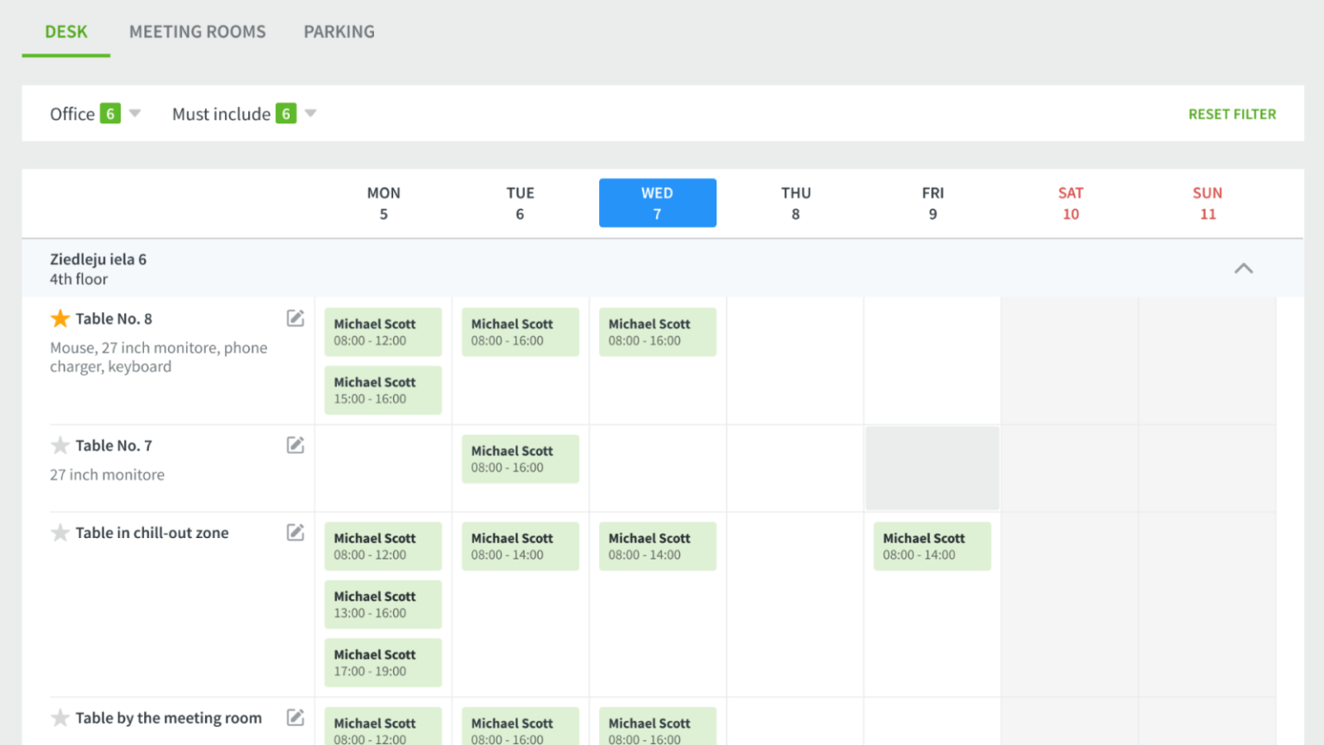Click the highlighted Friday cell for Table No. 7

(932, 467)
